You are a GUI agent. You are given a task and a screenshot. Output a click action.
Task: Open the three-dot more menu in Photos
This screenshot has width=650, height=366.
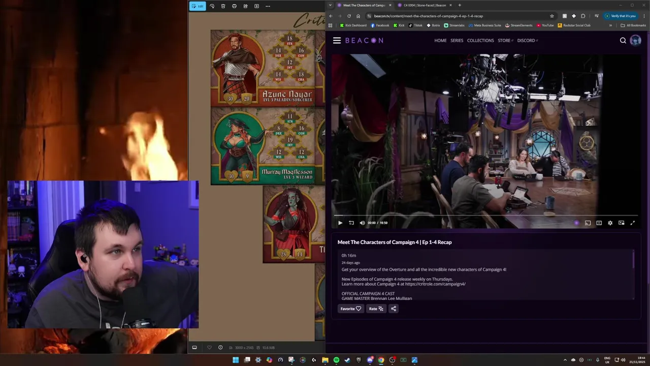point(268,6)
